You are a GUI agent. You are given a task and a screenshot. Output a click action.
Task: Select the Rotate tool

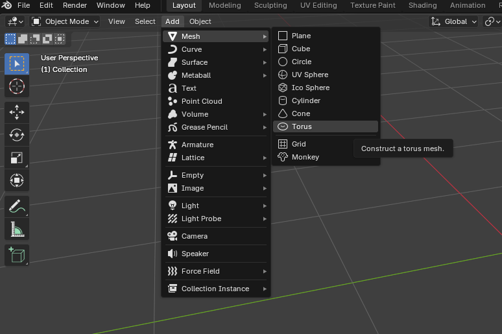(17, 135)
